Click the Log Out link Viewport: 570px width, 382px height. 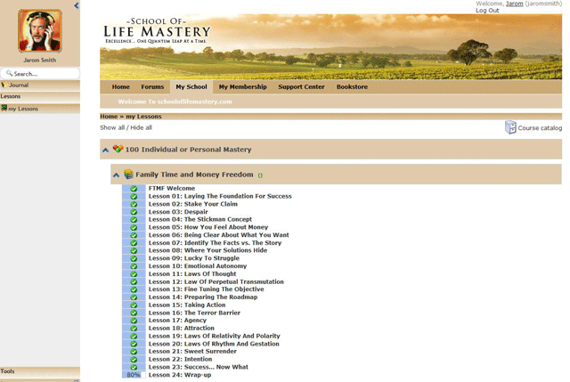487,11
